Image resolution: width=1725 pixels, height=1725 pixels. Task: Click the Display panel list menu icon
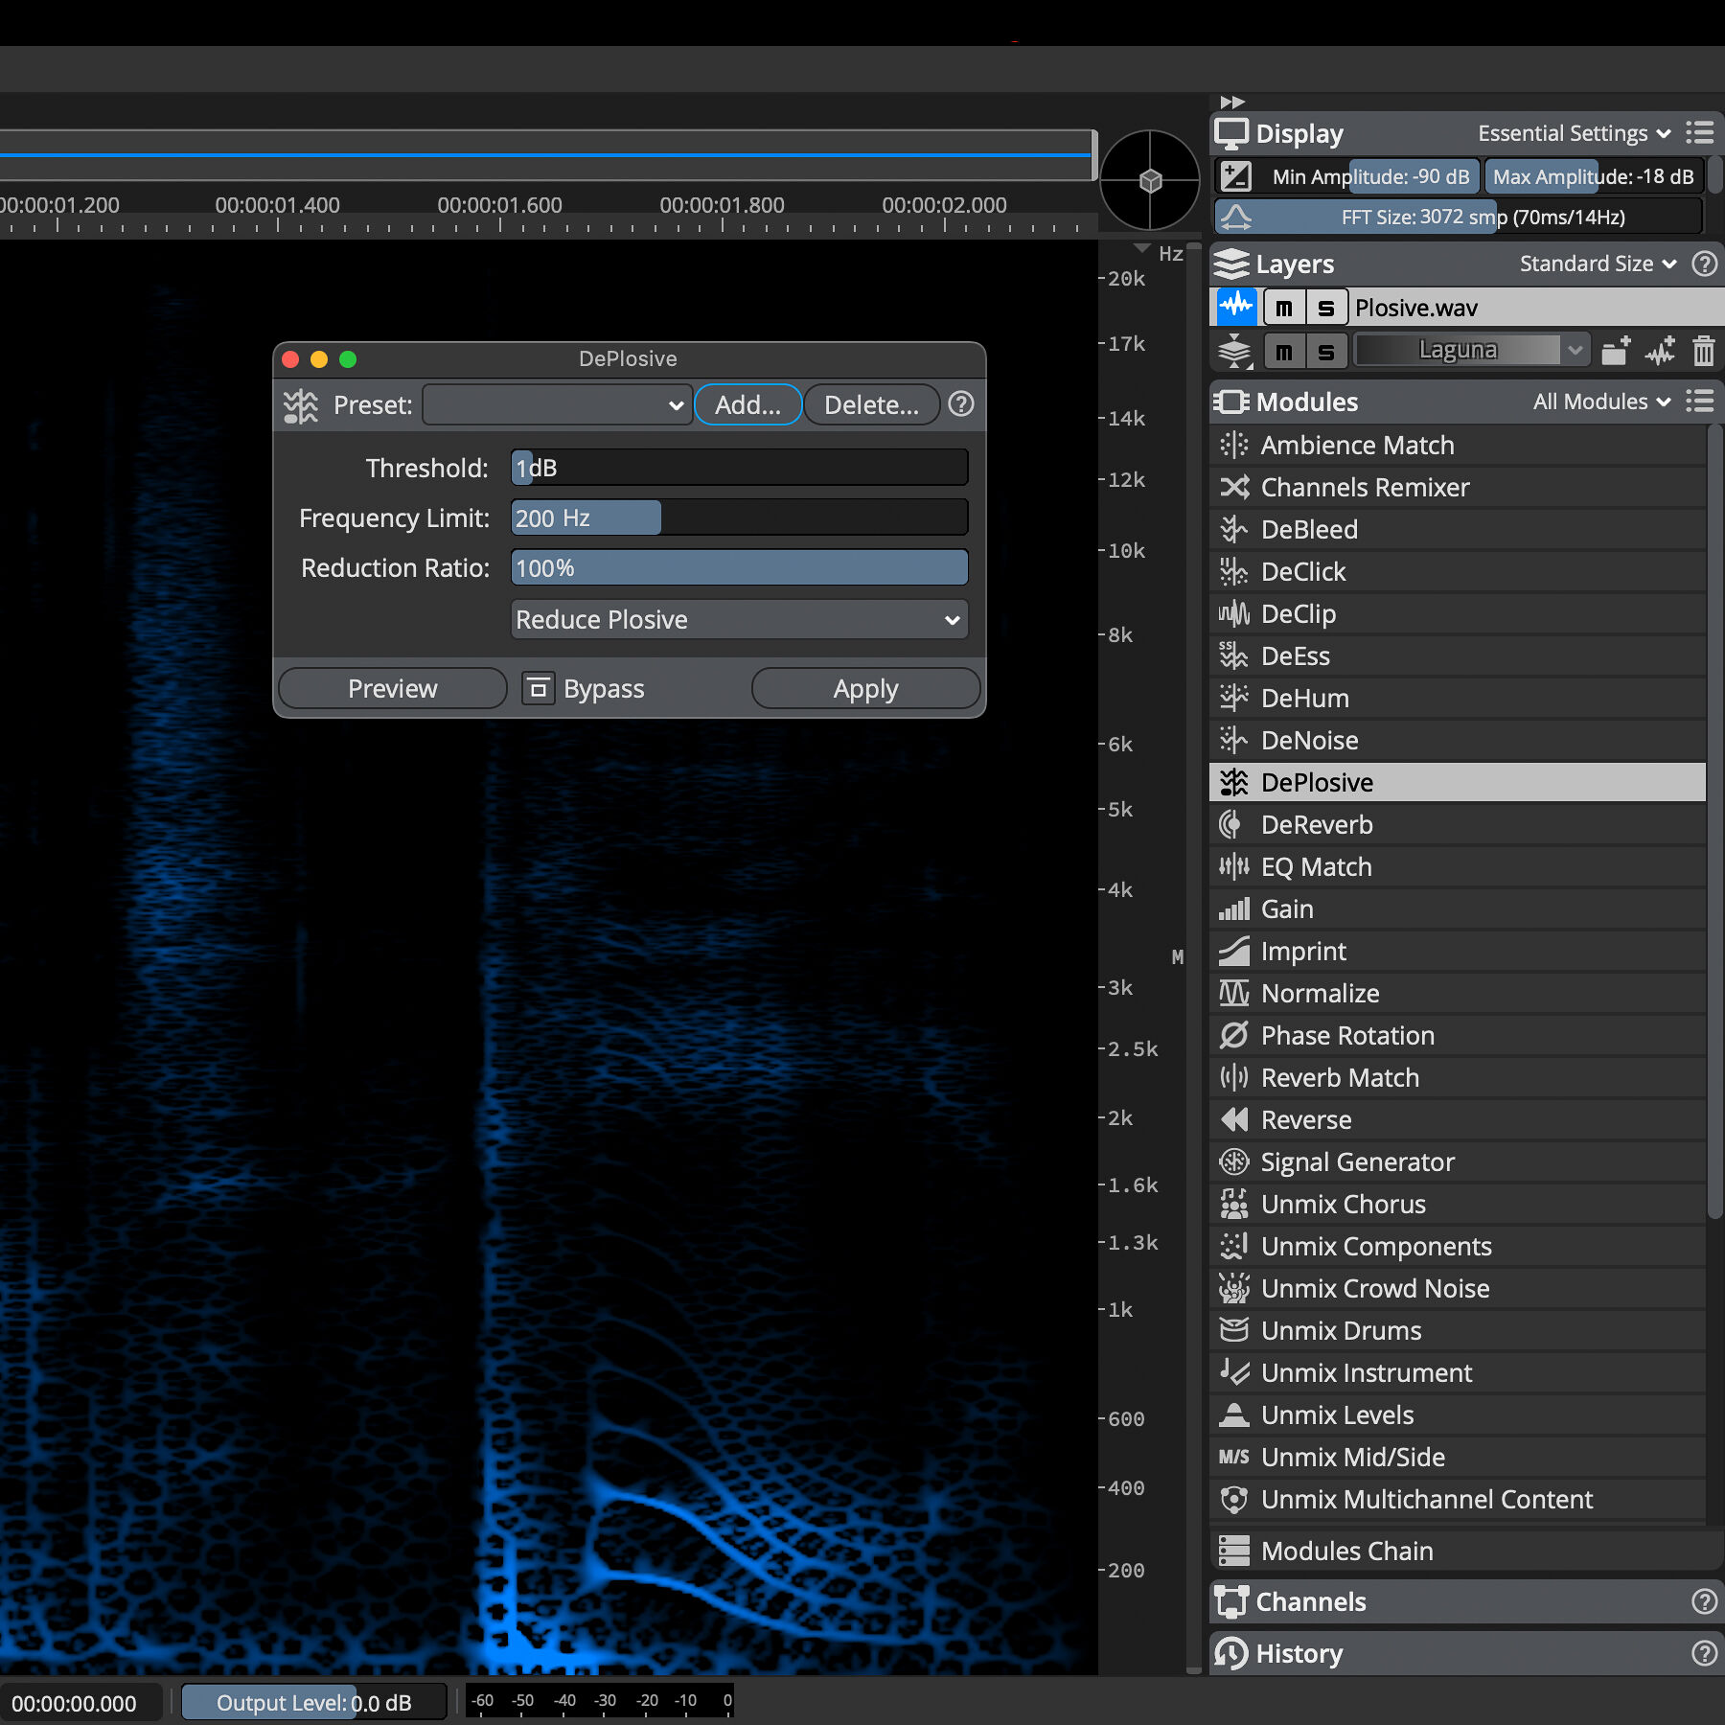[x=1700, y=132]
